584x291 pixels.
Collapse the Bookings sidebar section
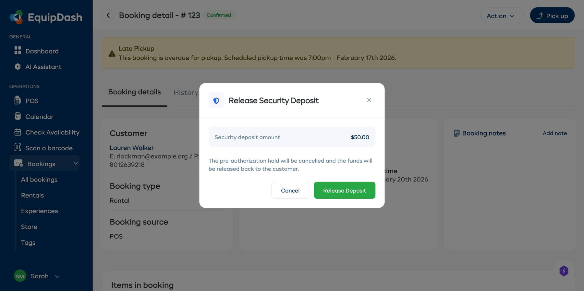76,163
